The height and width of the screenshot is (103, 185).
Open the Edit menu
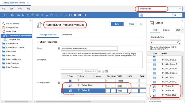coord(11,9)
